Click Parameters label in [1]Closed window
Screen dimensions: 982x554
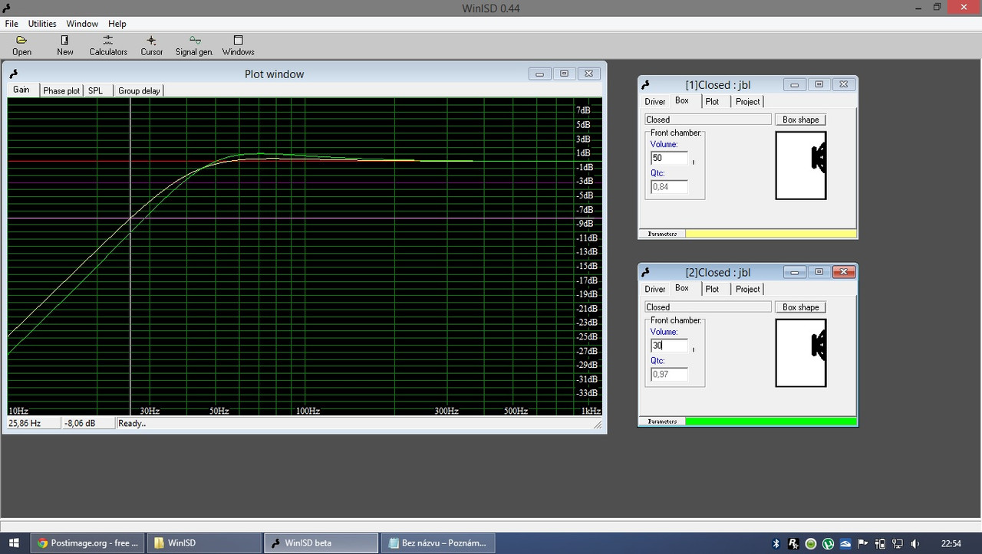tap(662, 234)
